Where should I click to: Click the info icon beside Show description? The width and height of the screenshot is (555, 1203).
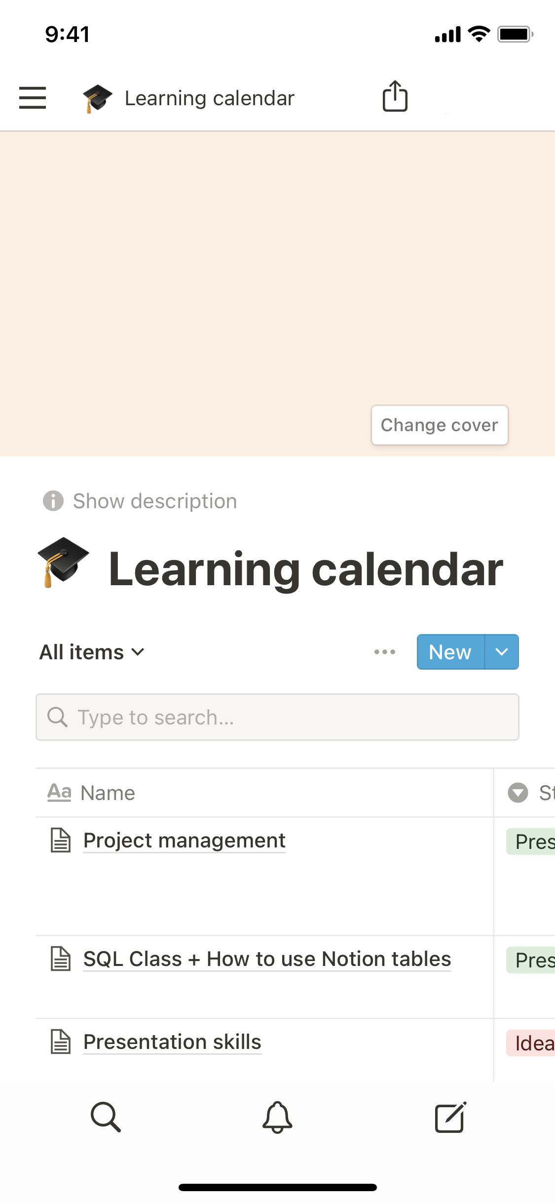click(53, 501)
